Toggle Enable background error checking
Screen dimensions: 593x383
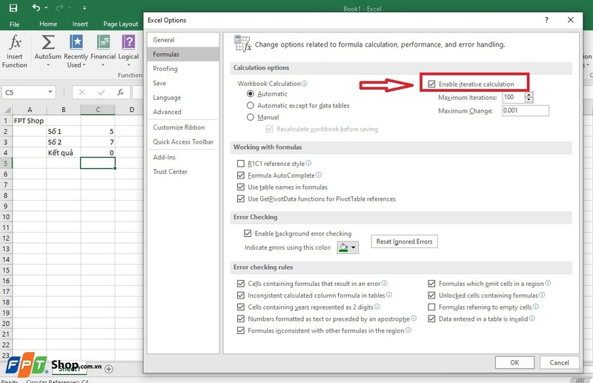[248, 233]
